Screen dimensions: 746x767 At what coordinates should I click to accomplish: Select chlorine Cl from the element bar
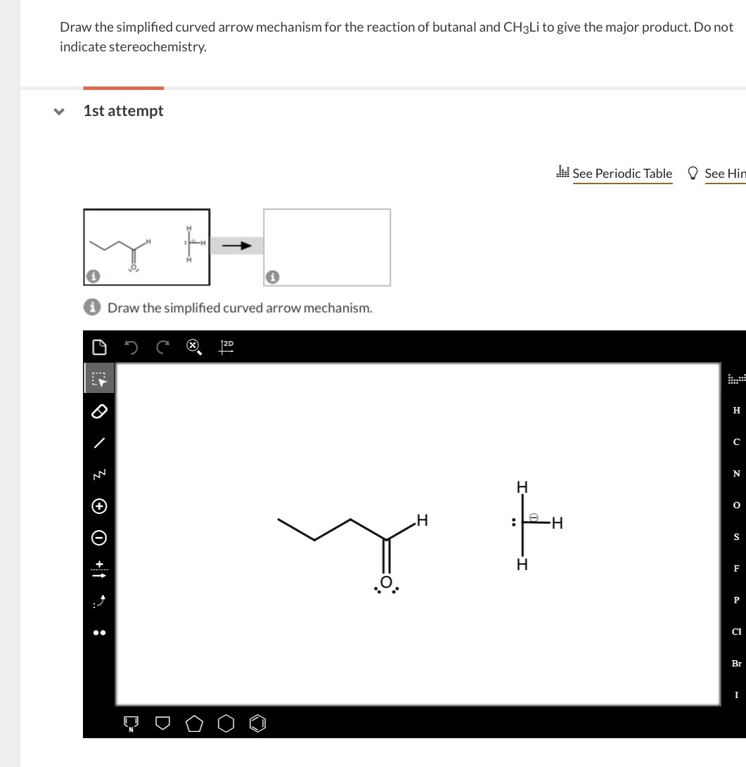coord(736,631)
